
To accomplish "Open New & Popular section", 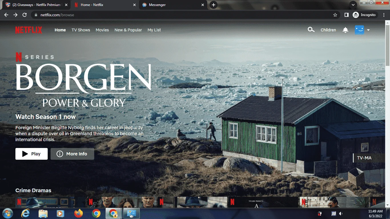I will point(128,30).
